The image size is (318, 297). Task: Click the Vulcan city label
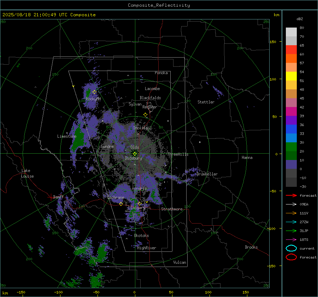179,262
